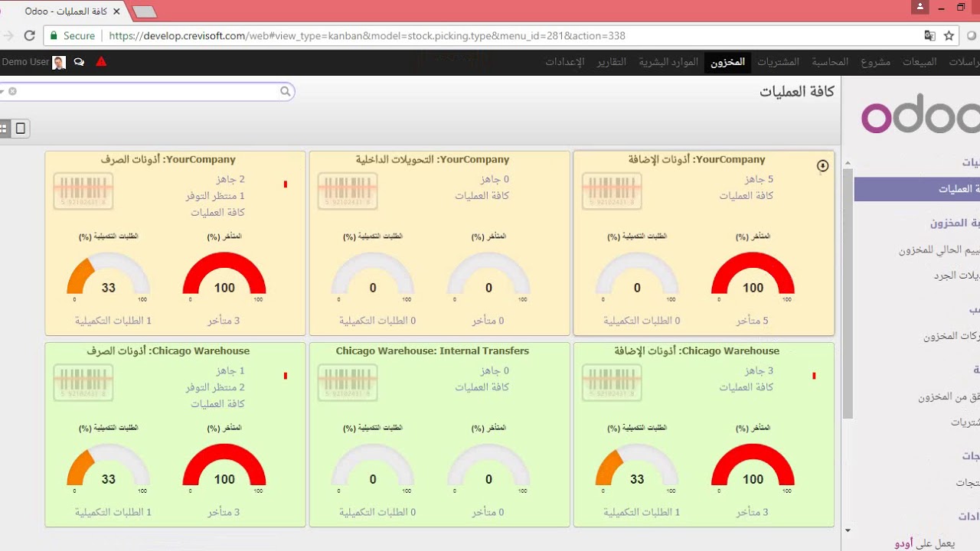Open المبيعات sales menu
Screen dimensions: 980x551
(920, 62)
